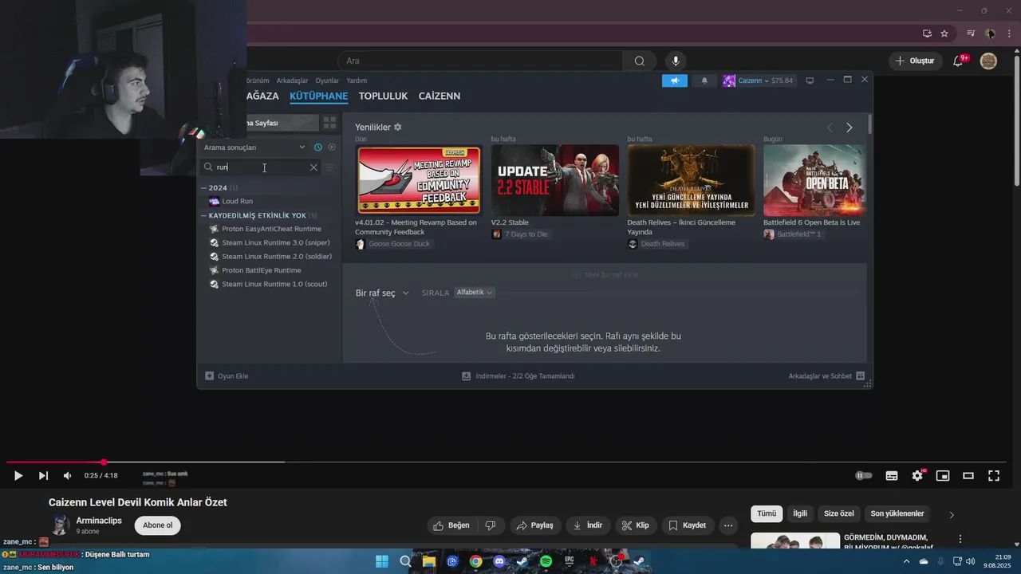Image resolution: width=1021 pixels, height=574 pixels.
Task: Bookmark page with Chrome star icon
Action: point(944,33)
